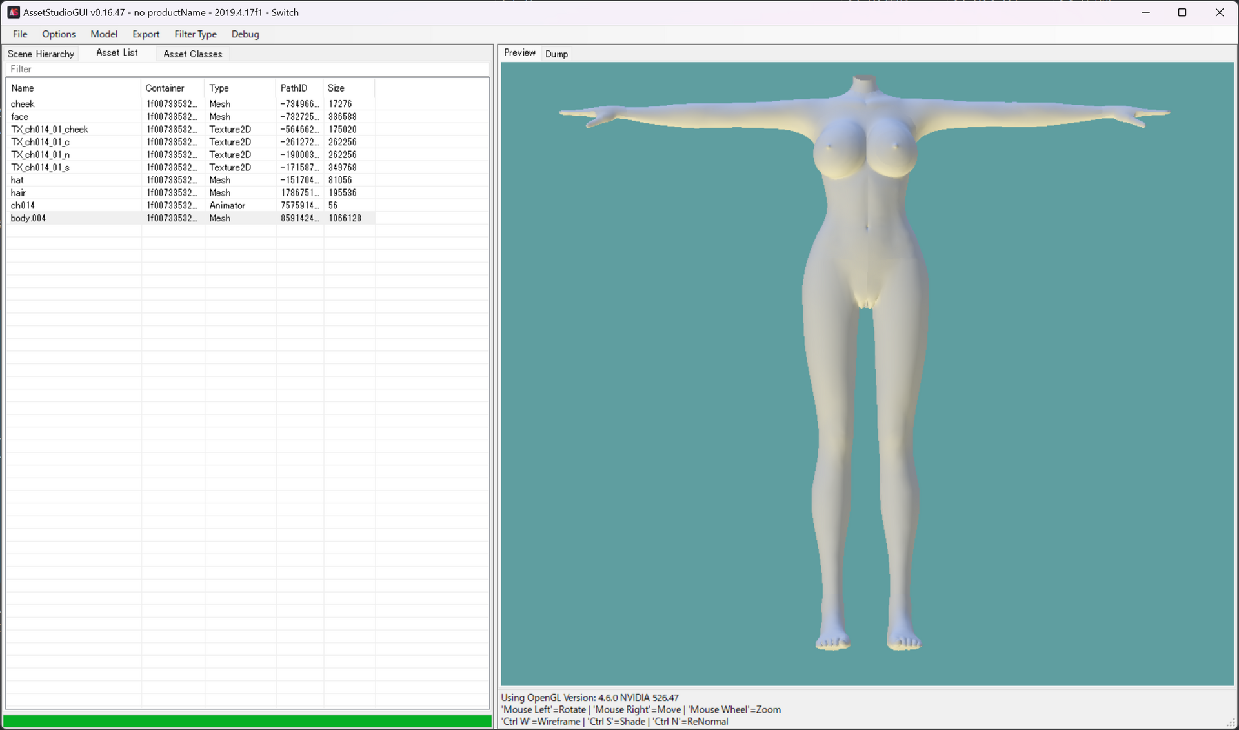Select the face mesh row
1239x730 pixels.
pos(191,117)
